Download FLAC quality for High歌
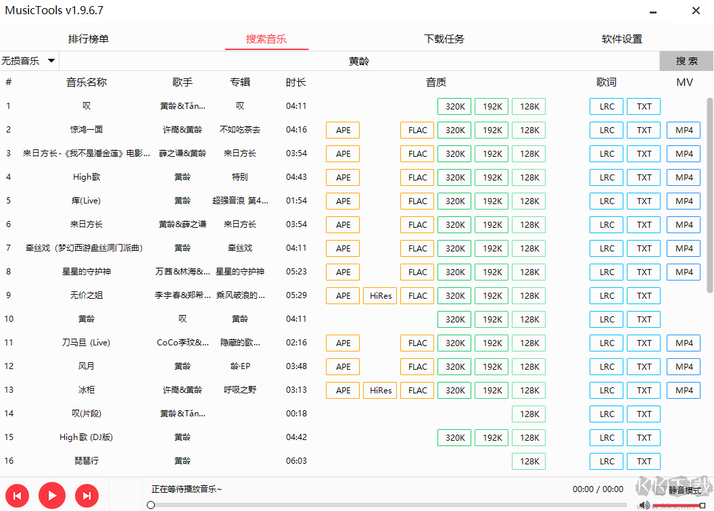This screenshot has height=511, width=714. pos(416,177)
